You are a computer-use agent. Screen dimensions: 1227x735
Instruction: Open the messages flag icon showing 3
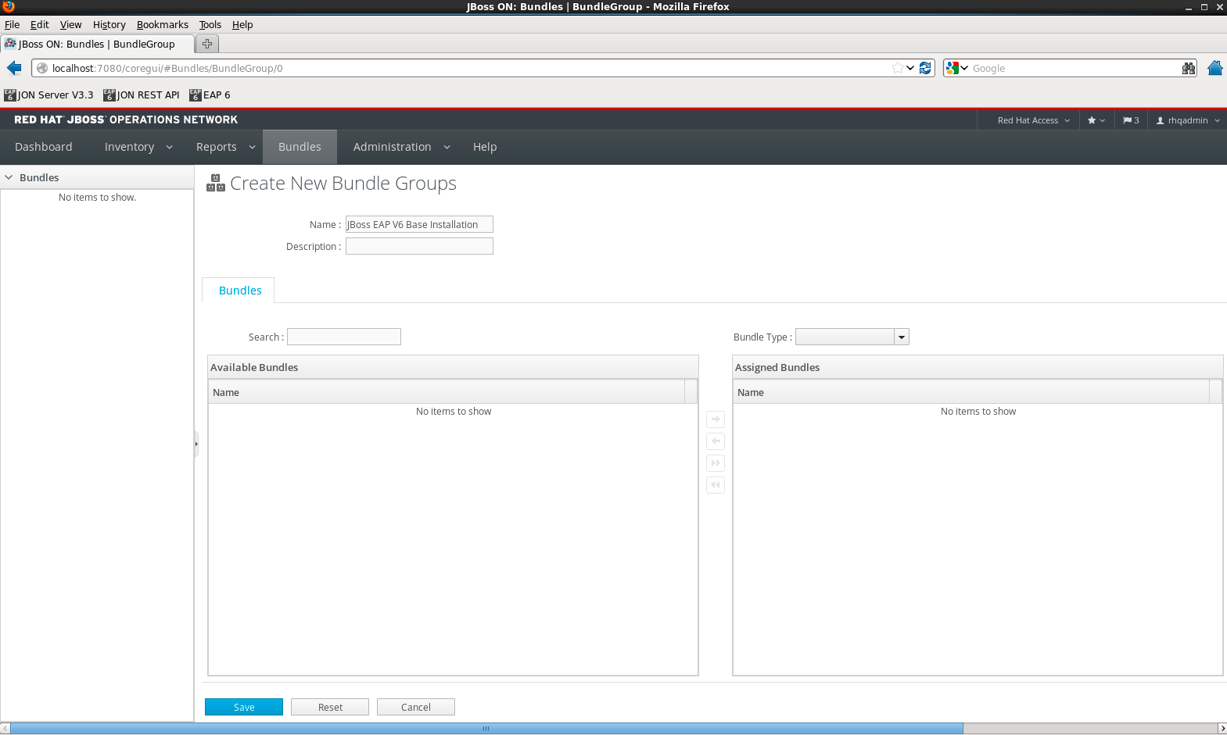pos(1131,120)
